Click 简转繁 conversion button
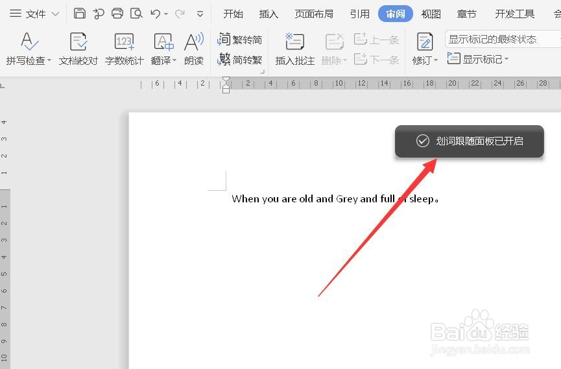The height and width of the screenshot is (369, 561). 240,60
